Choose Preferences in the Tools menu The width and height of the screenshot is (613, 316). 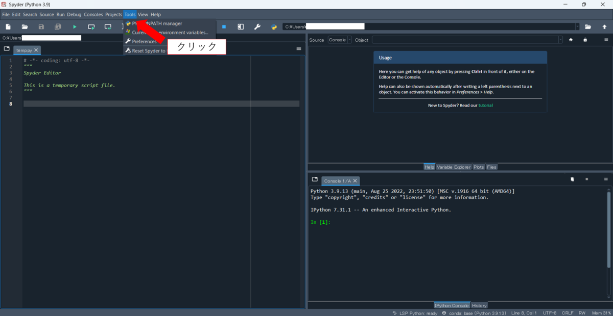pos(145,42)
